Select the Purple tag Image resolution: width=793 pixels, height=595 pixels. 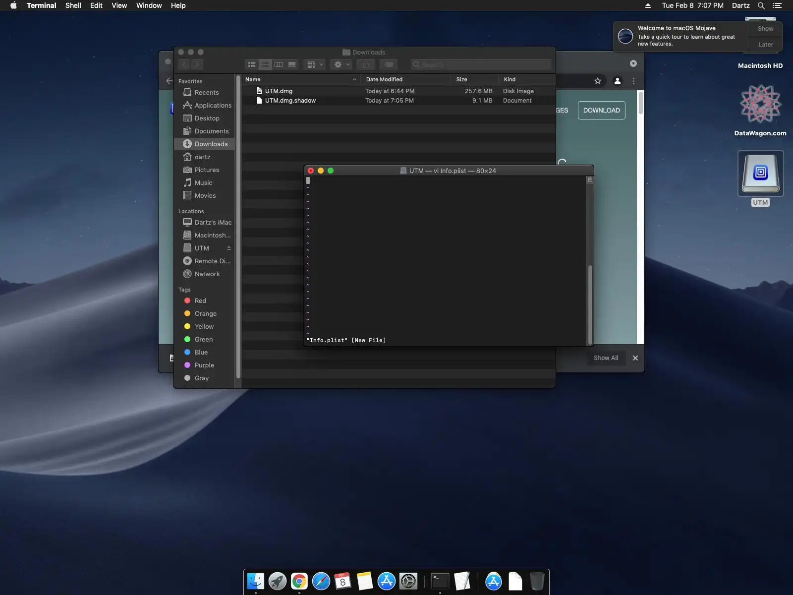point(200,365)
